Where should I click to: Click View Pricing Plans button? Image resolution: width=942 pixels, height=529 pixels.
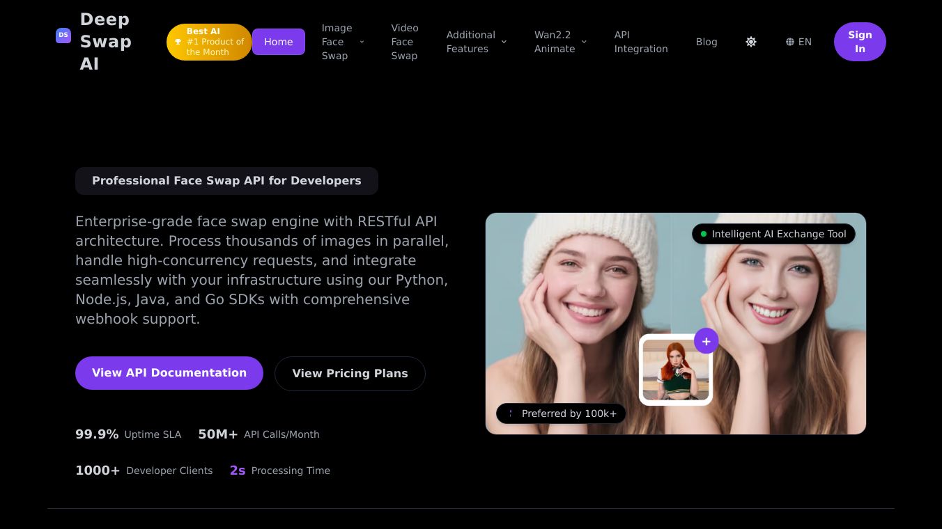coord(350,374)
